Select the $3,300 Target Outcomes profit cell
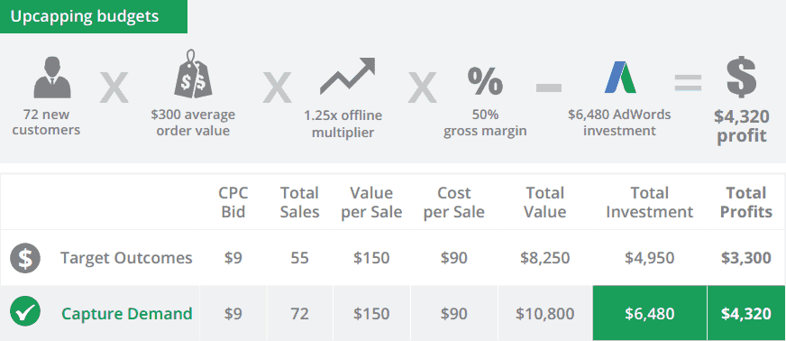This screenshot has width=786, height=341. [746, 258]
